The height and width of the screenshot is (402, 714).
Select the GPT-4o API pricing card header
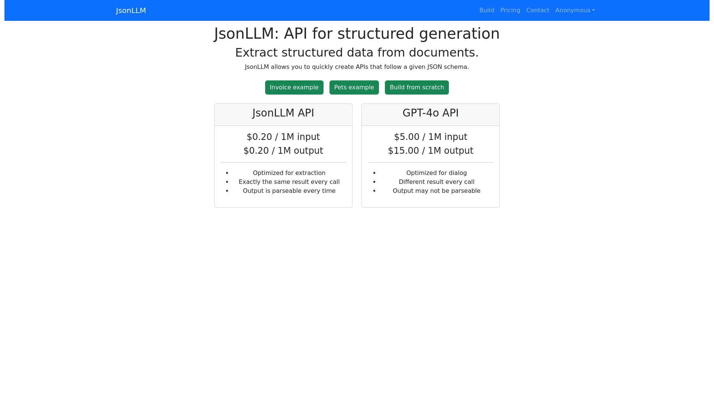coord(430,113)
